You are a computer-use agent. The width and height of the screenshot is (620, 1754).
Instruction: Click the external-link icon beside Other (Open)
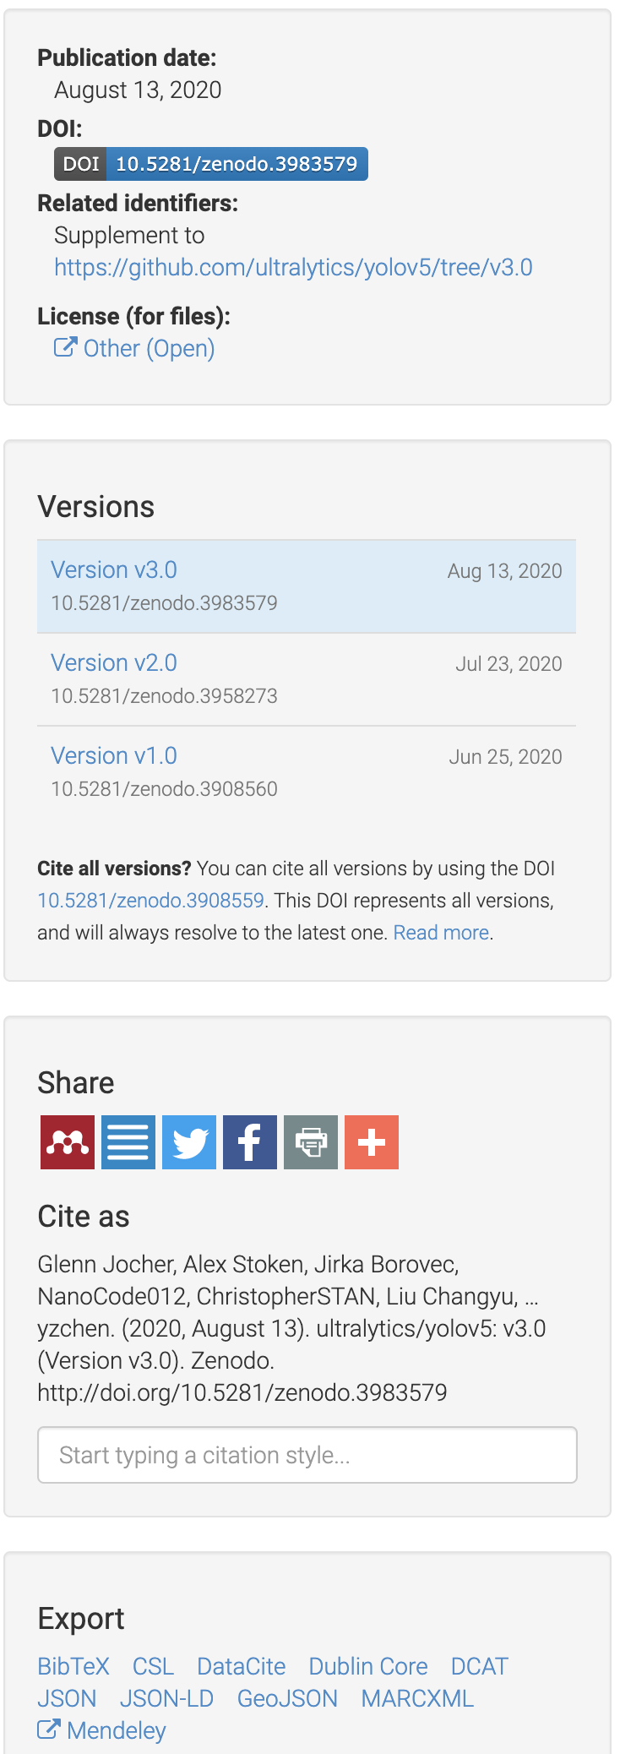pos(65,347)
